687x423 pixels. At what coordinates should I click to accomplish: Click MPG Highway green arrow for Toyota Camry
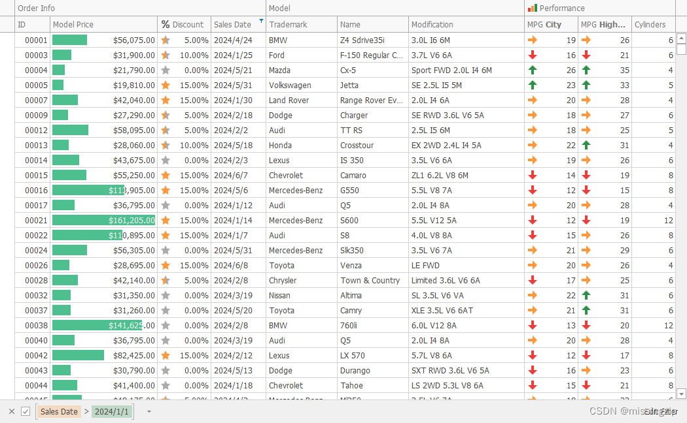[x=586, y=310]
